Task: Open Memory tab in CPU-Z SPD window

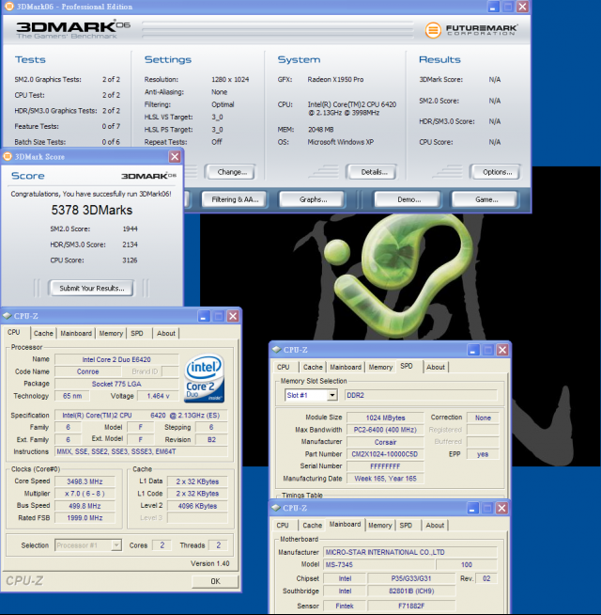Action: 380,367
